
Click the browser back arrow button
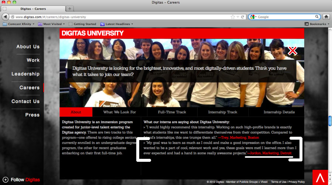click(x=5, y=17)
